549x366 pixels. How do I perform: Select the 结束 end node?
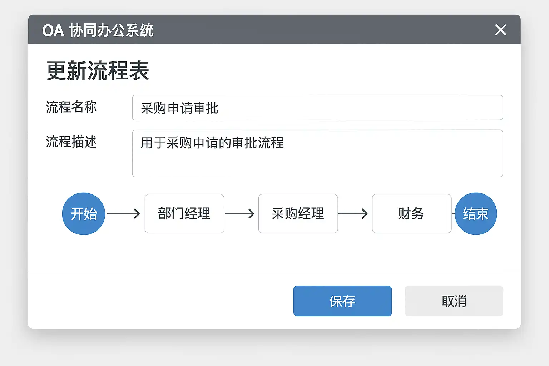point(476,214)
